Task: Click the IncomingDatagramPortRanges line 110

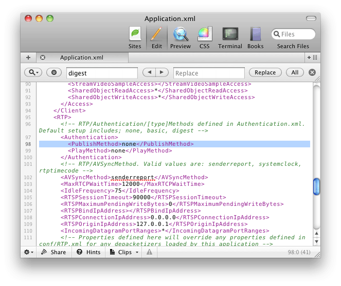Action: [165, 231]
